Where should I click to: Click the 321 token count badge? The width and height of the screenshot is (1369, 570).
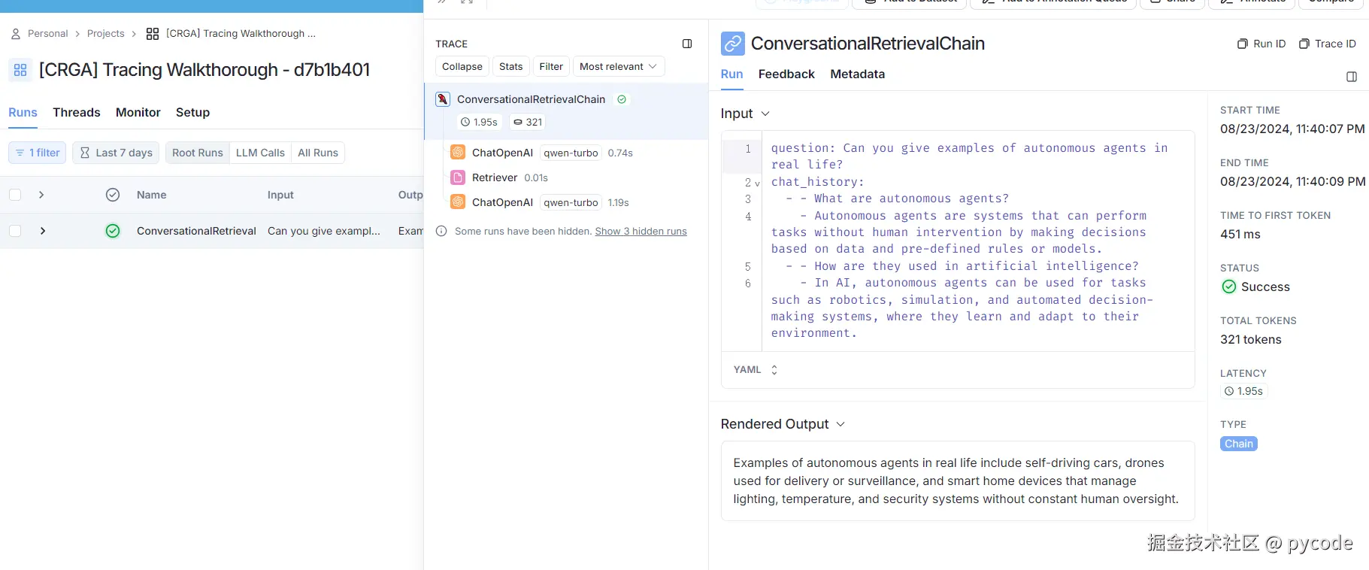(528, 122)
